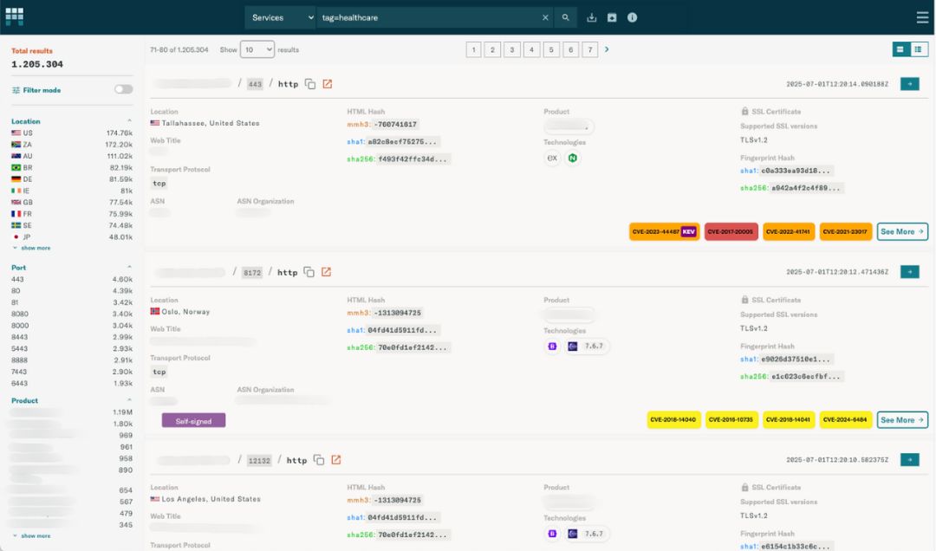The height and width of the screenshot is (551, 936).
Task: Open the Services search type dropdown
Action: click(281, 17)
